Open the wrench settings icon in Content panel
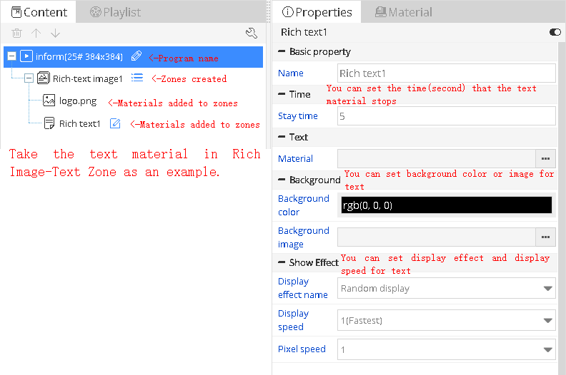Image resolution: width=566 pixels, height=375 pixels. [x=251, y=33]
